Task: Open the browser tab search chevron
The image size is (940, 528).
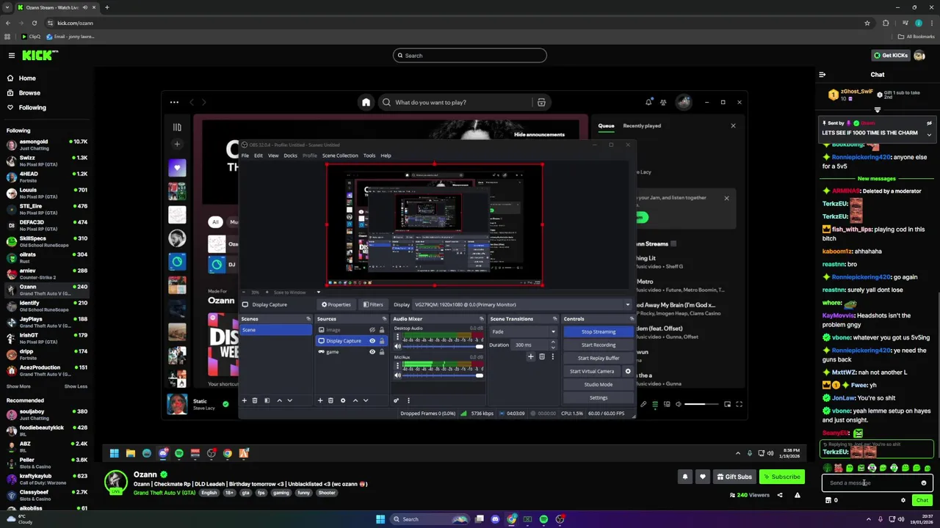Action: [x=7, y=7]
